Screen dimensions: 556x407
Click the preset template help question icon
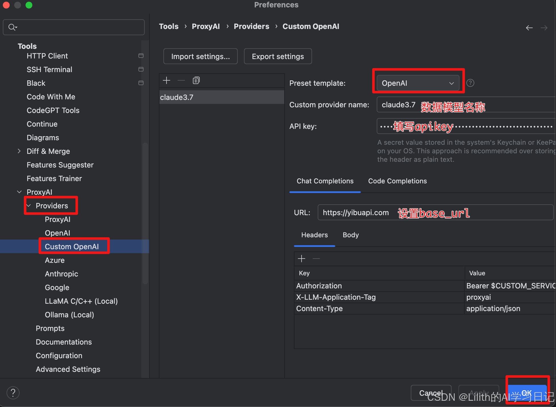[470, 83]
